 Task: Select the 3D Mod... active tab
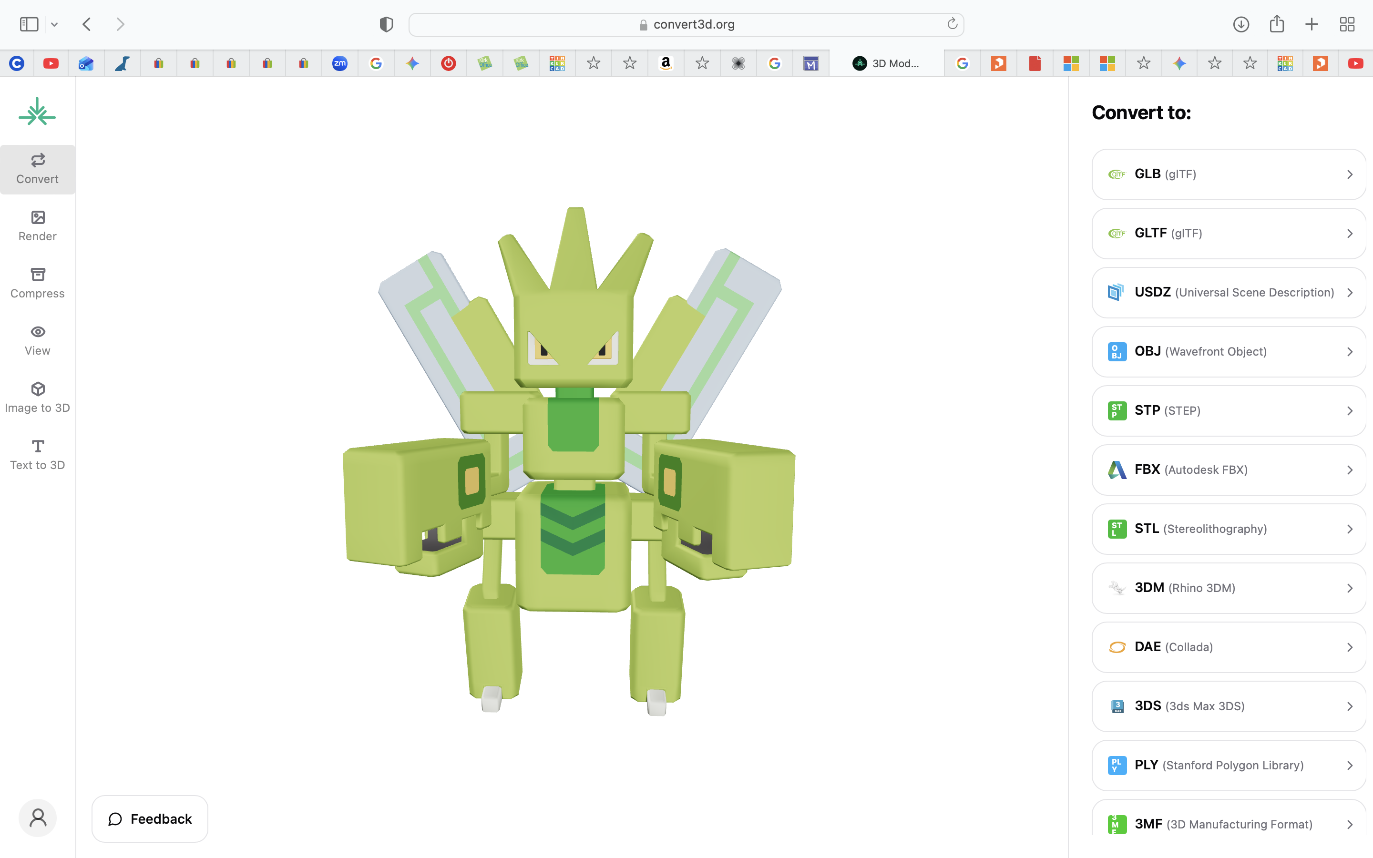[887, 63]
